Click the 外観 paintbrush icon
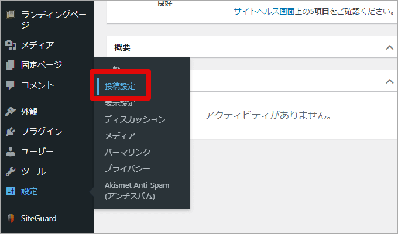 click(11, 111)
